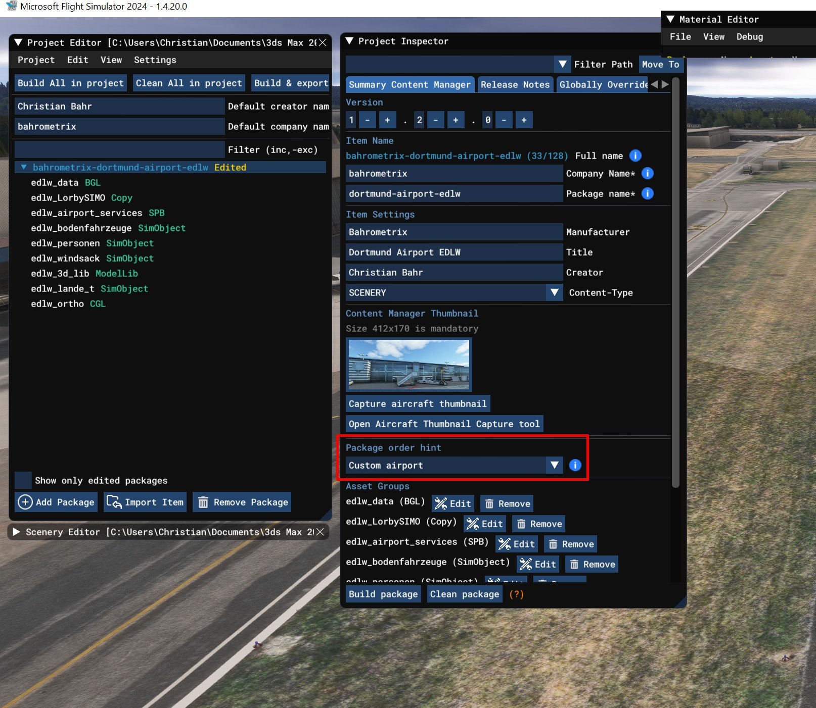816x708 pixels.
Task: Click Capture aircraft thumbnail
Action: coord(418,403)
